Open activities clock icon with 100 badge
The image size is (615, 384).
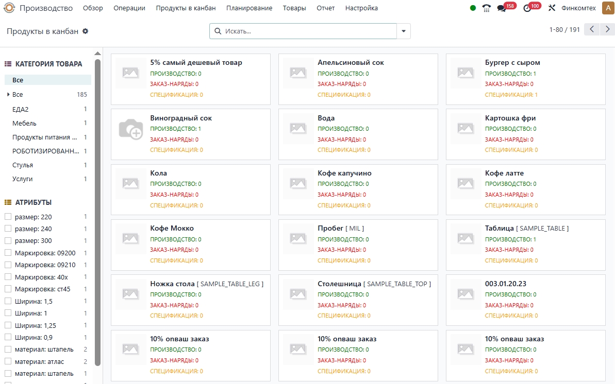pyautogui.click(x=527, y=8)
